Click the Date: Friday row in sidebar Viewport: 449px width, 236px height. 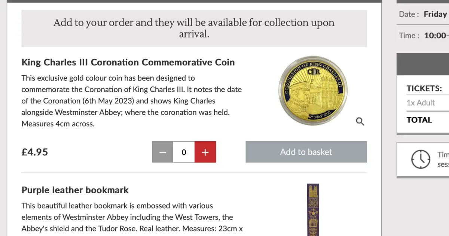(x=423, y=14)
